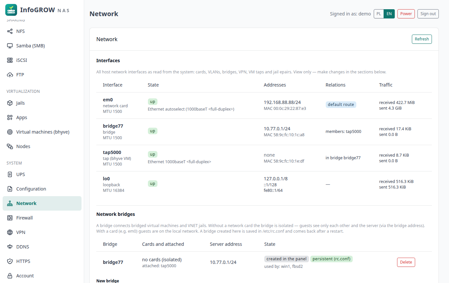Image resolution: width=449 pixels, height=283 pixels.
Task: Open the UPS page label
Action: [x=21, y=174]
